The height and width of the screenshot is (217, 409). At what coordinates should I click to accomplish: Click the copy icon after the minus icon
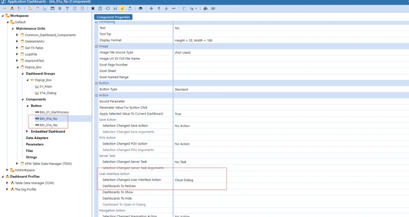coord(184,9)
